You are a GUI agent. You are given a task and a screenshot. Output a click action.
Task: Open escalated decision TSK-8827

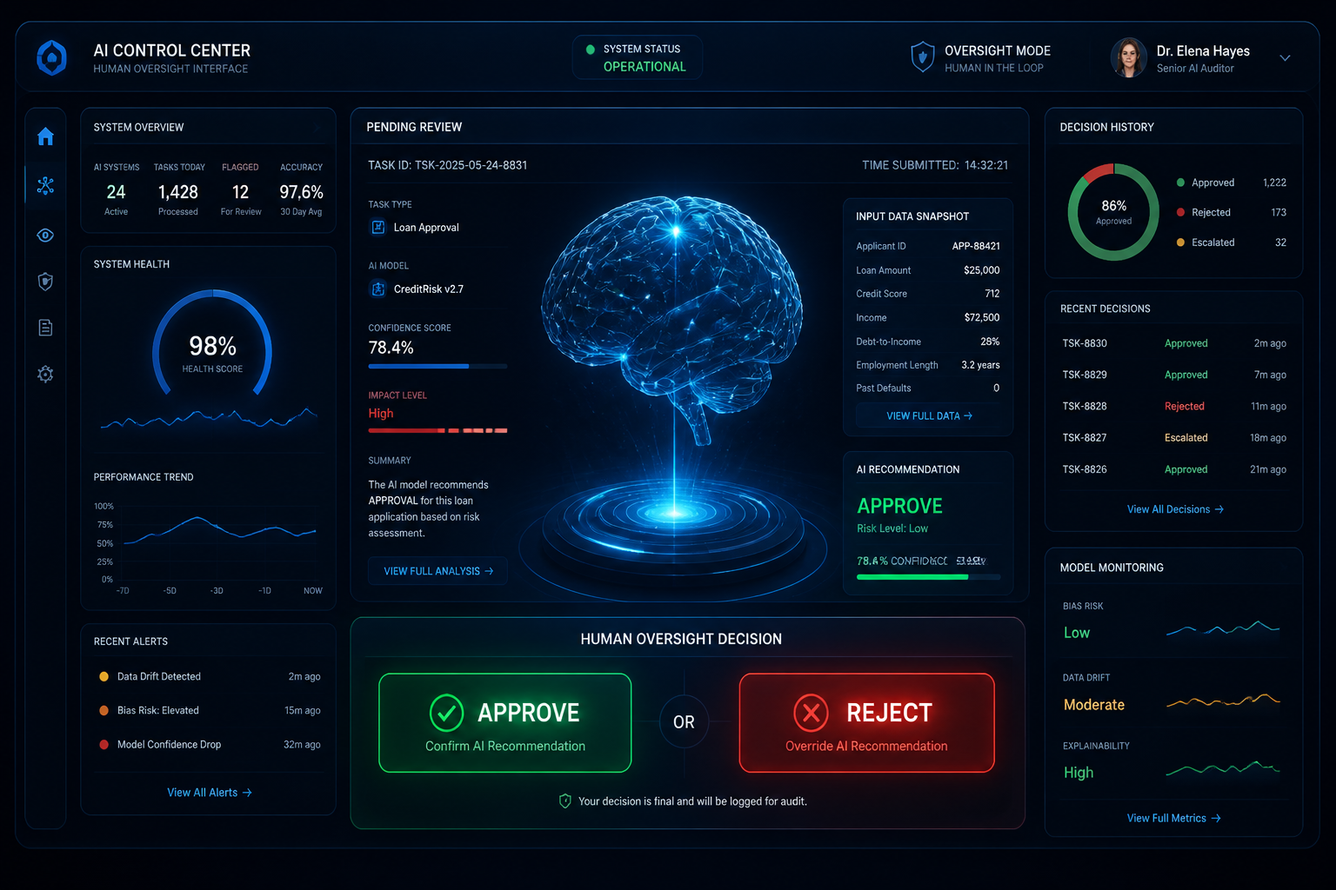pos(1173,437)
